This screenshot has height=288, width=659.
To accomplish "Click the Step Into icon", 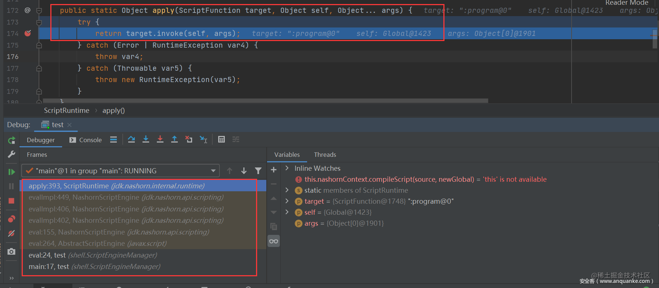I will click(146, 139).
